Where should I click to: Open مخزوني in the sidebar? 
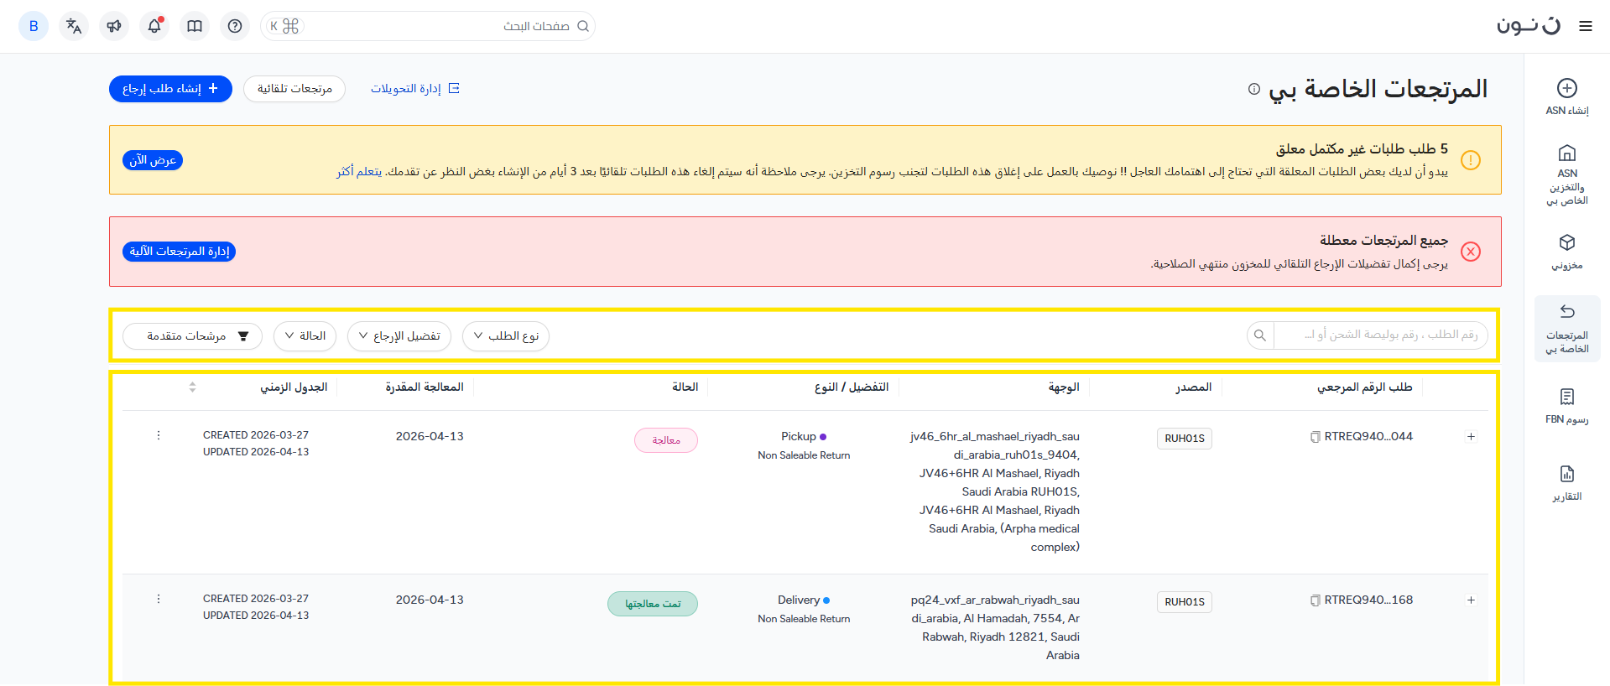tap(1566, 252)
